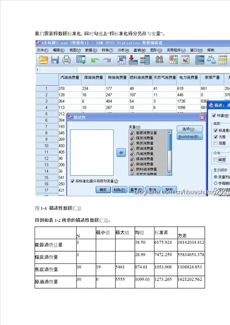Click the blue move-variable arrow button
The height and width of the screenshot is (325, 230).
click(121, 153)
